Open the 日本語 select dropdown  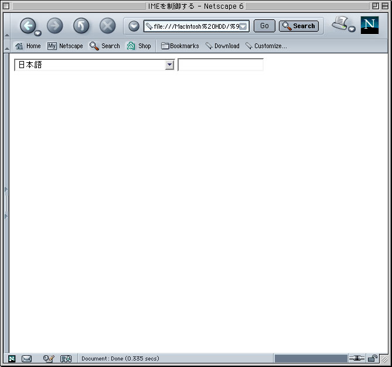(94, 65)
